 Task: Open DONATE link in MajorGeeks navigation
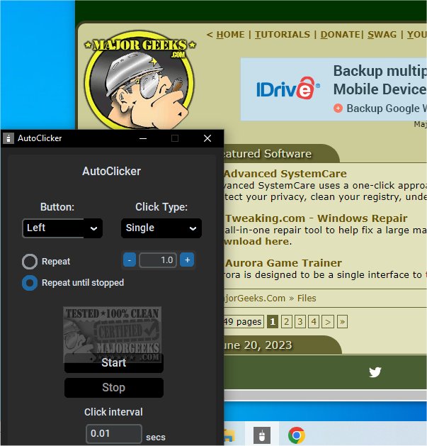tap(341, 35)
